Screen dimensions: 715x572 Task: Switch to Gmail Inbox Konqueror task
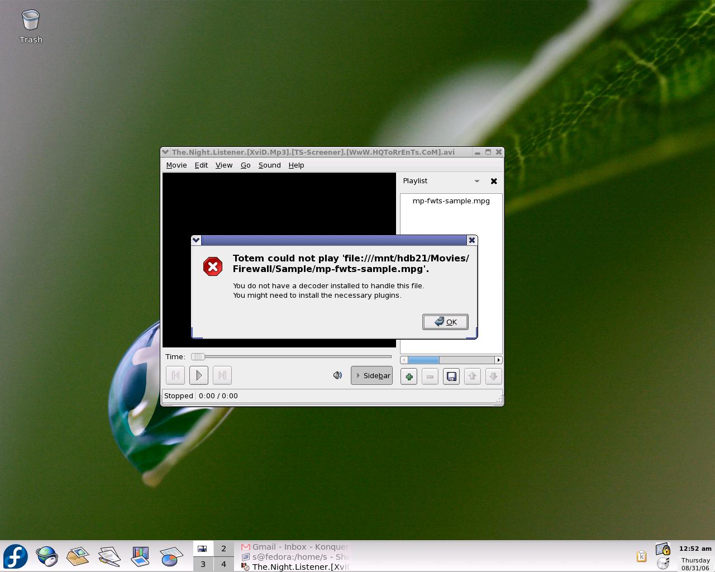point(295,547)
